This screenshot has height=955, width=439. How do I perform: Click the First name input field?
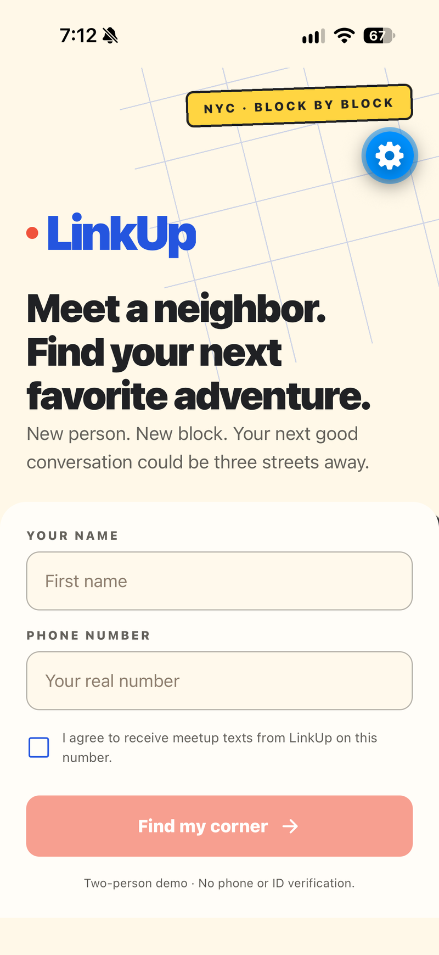click(219, 581)
